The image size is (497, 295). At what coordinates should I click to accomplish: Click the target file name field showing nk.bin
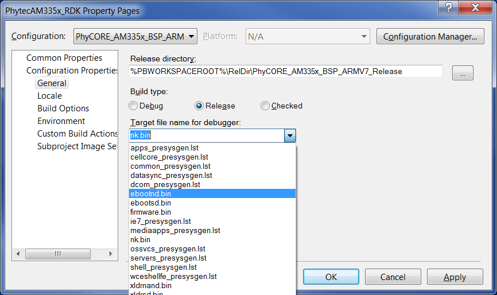tap(207, 135)
